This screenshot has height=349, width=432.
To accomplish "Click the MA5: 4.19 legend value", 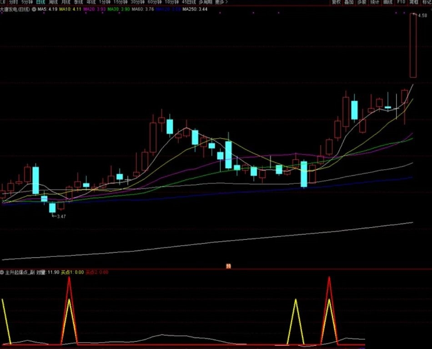I will [x=47, y=10].
